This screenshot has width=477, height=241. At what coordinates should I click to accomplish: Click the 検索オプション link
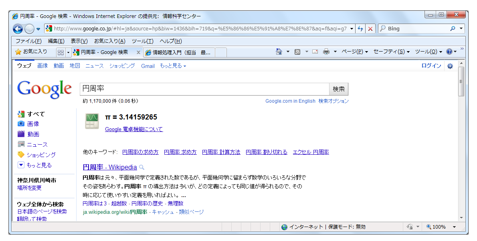tap(333, 101)
